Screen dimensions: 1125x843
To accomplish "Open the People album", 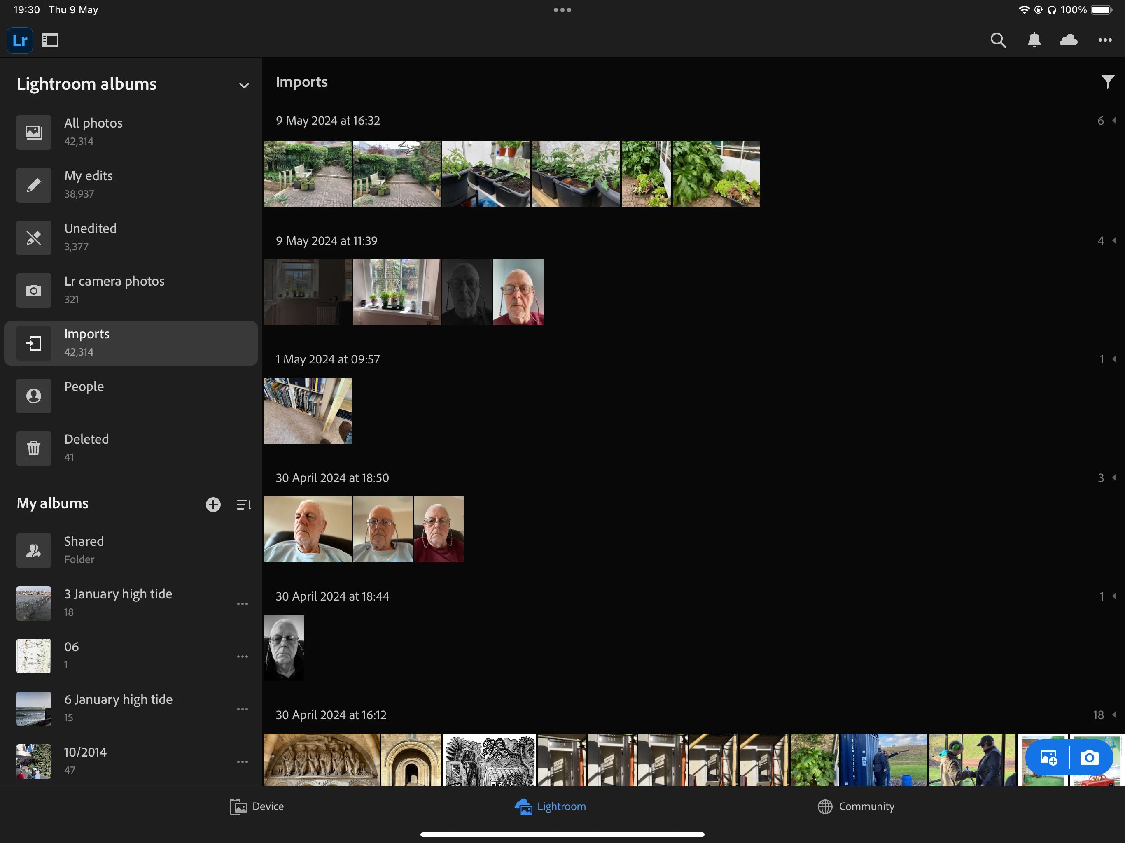I will coord(84,395).
